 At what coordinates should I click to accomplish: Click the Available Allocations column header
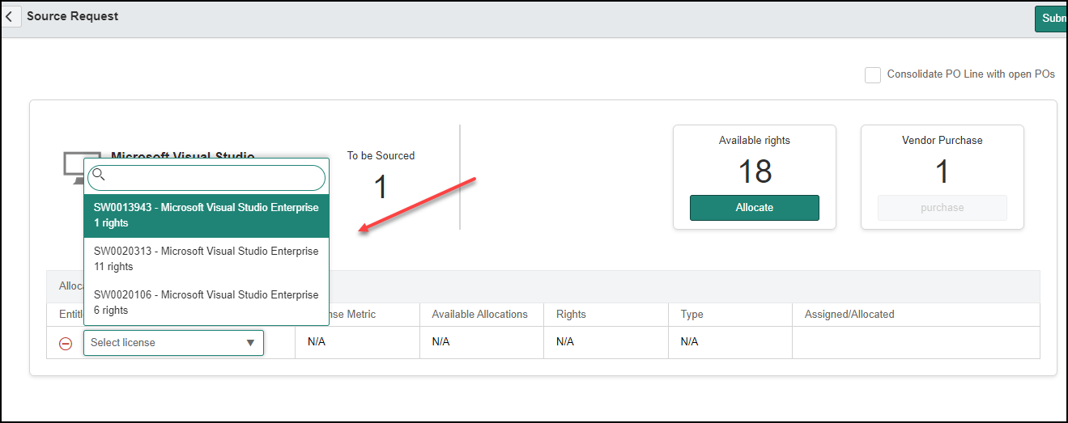coord(479,314)
